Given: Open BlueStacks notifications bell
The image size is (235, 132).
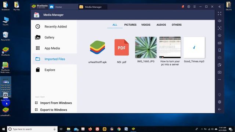Looking at the screenshot, I should [x=183, y=7].
